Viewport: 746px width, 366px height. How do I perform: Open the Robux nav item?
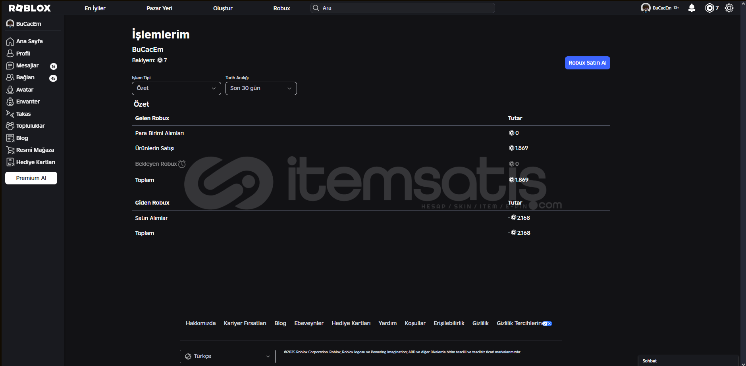pyautogui.click(x=281, y=8)
